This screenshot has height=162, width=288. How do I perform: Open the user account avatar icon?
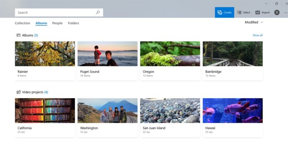277,13
